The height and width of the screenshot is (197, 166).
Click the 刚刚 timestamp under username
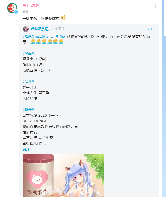point(25,11)
